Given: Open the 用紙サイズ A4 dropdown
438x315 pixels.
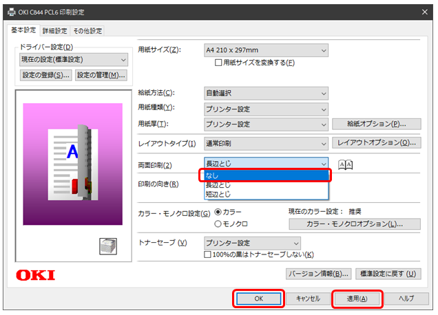Looking at the screenshot, I should pyautogui.click(x=266, y=50).
